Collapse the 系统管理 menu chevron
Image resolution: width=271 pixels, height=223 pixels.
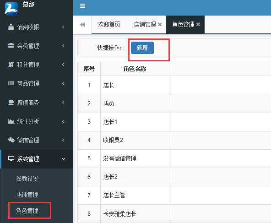(63, 159)
